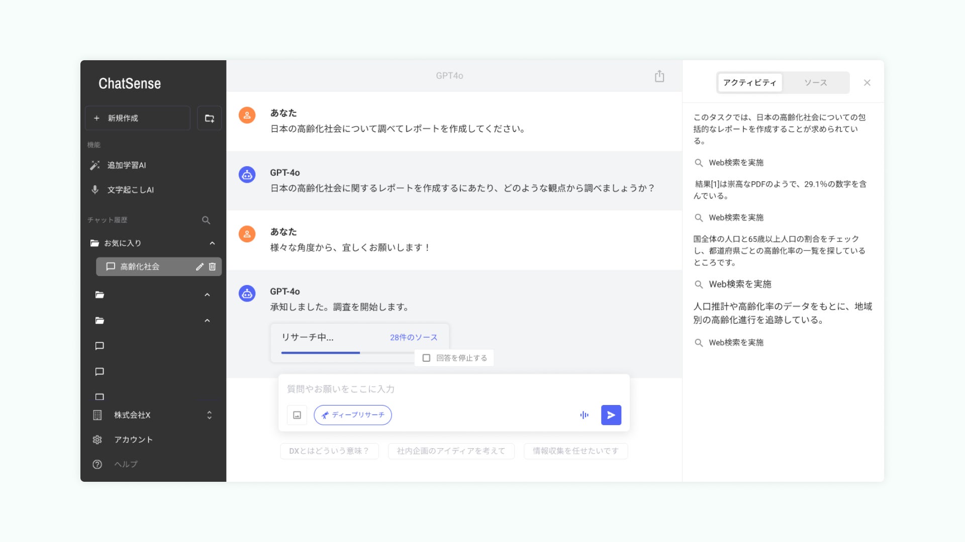
Task: Click the voice input waveform icon
Action: [584, 415]
